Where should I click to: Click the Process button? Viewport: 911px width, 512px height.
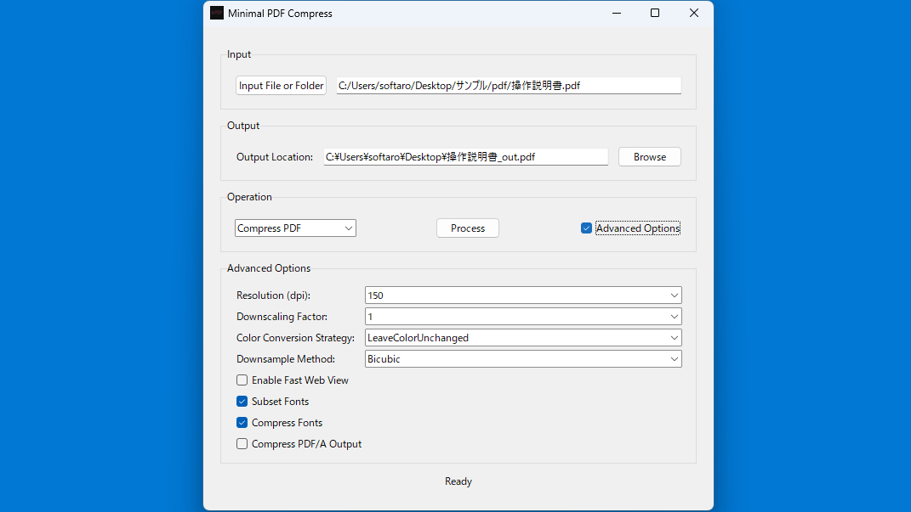coord(468,228)
